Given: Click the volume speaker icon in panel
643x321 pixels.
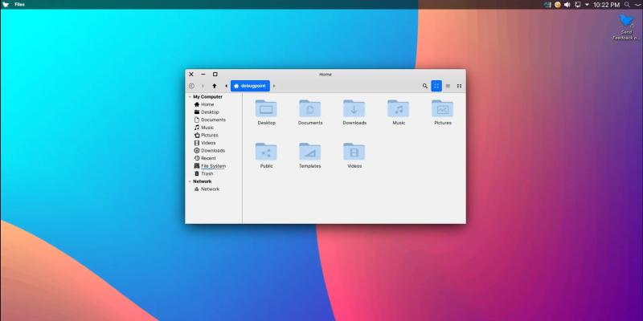Looking at the screenshot, I should pos(567,5).
